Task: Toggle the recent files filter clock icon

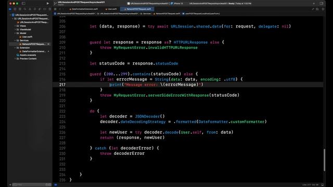Action: tap(47, 185)
